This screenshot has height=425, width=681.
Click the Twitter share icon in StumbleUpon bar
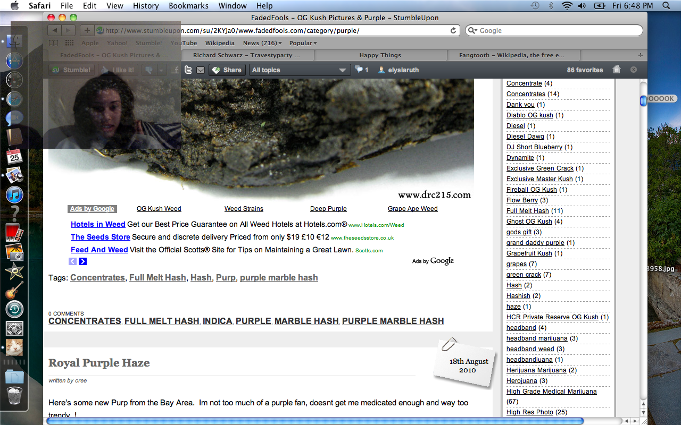(x=188, y=70)
